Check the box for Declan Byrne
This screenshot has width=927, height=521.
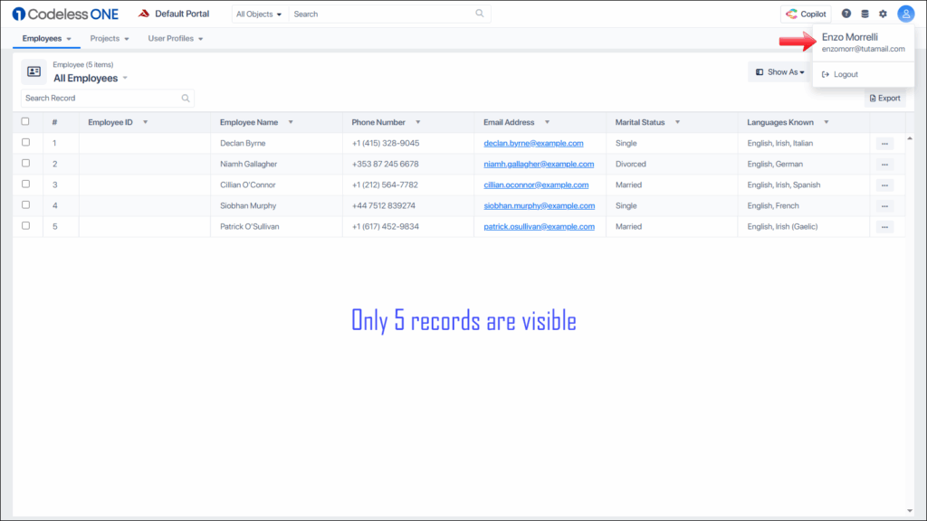25,142
